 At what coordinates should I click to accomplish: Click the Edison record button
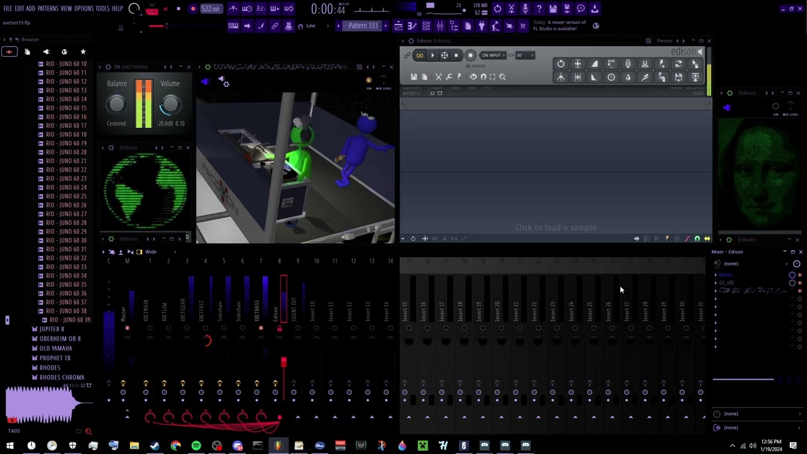click(470, 55)
